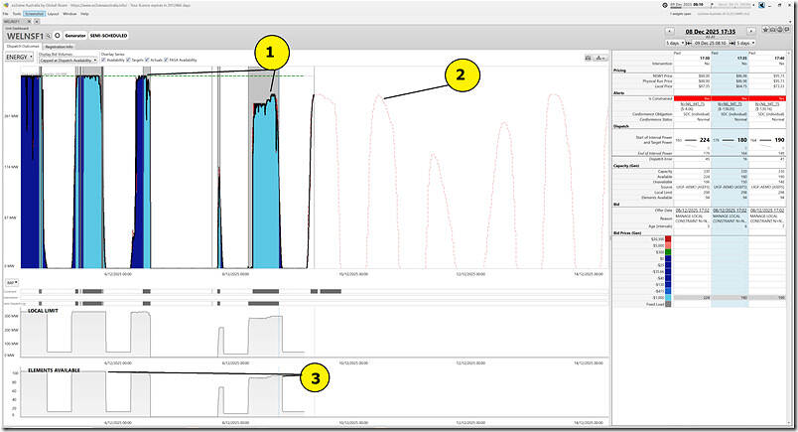Click the search icon beside WELNSF1

[49, 36]
